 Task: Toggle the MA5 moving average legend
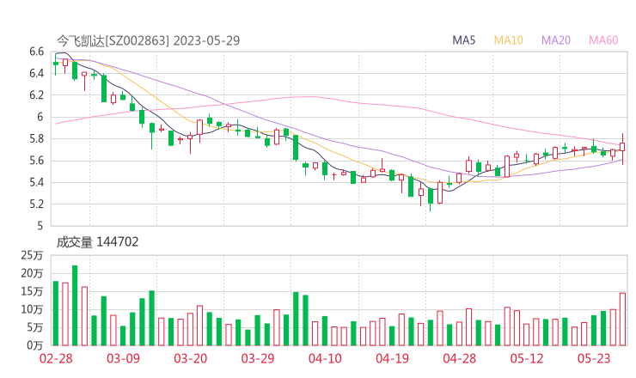click(x=464, y=40)
